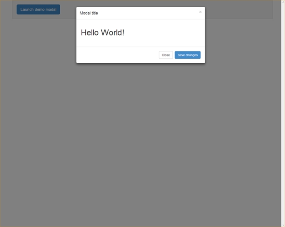Dismiss the modal with the × icon

pos(200,12)
